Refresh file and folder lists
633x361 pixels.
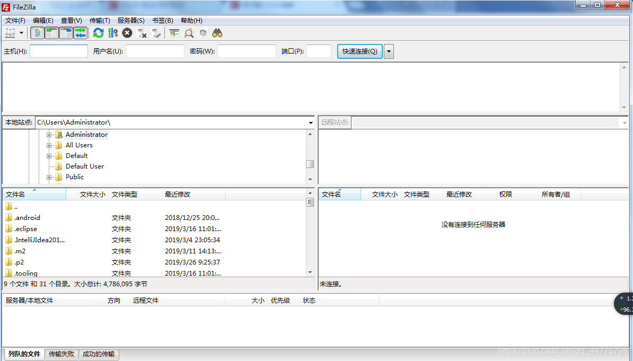coord(98,33)
